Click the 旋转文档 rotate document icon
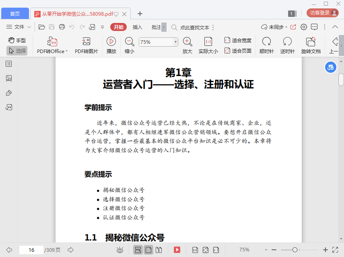Screen dimensions: 344x257 [x=311, y=42]
